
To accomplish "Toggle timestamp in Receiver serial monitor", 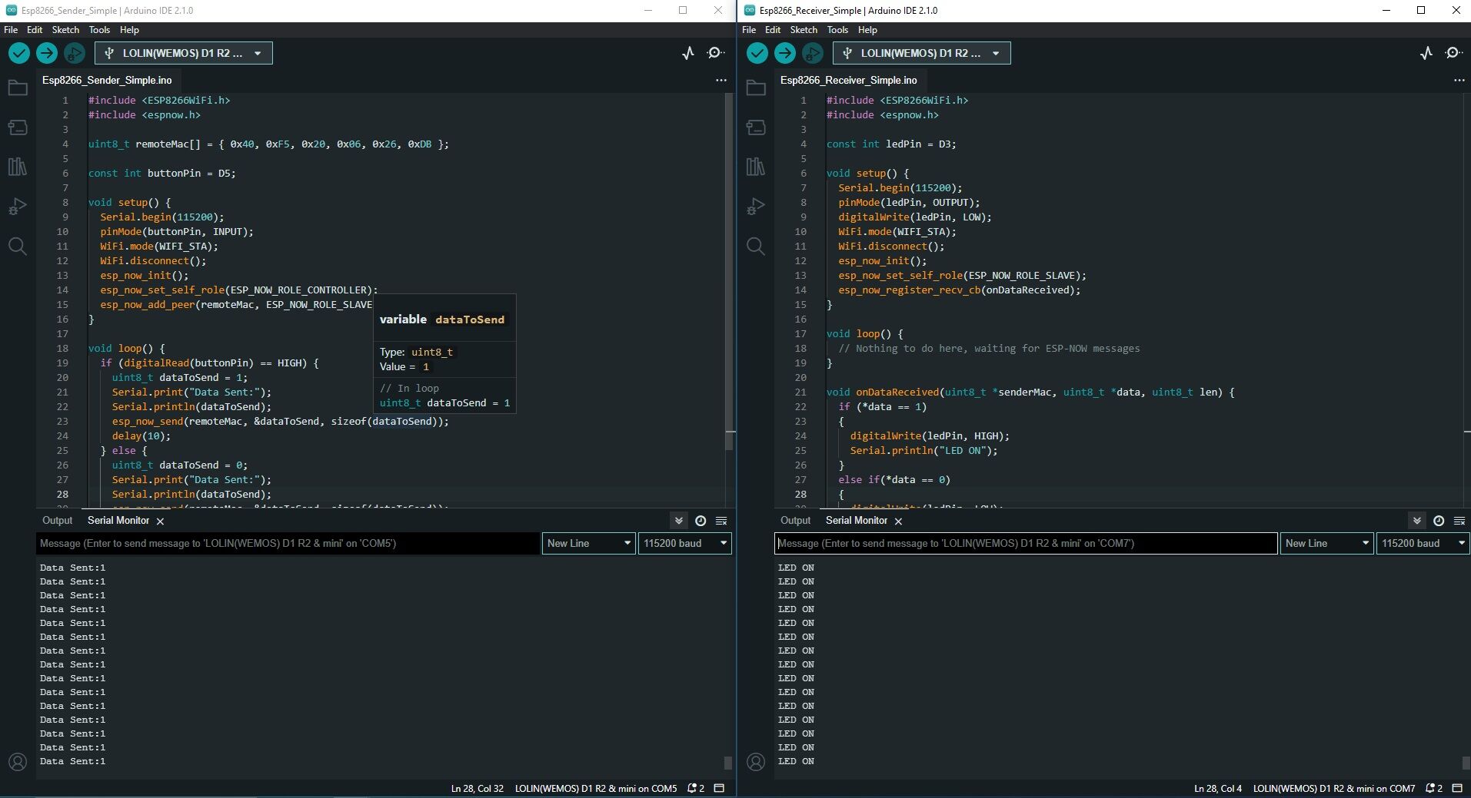I will [x=1439, y=521].
